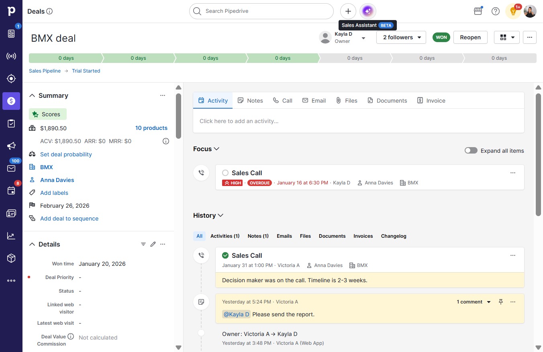The height and width of the screenshot is (352, 543).
Task: Collapse the Summary section
Action: pyautogui.click(x=32, y=95)
